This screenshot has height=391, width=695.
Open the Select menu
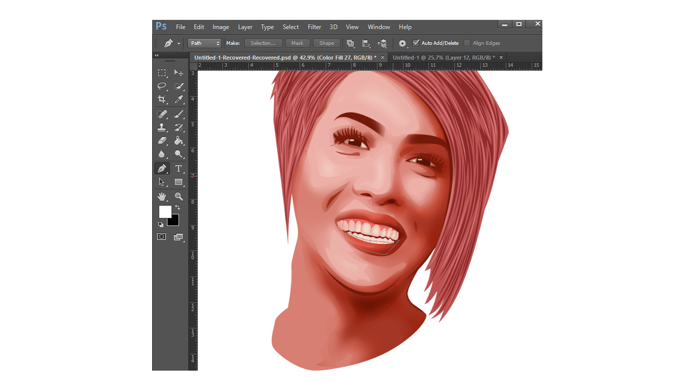[x=291, y=27]
